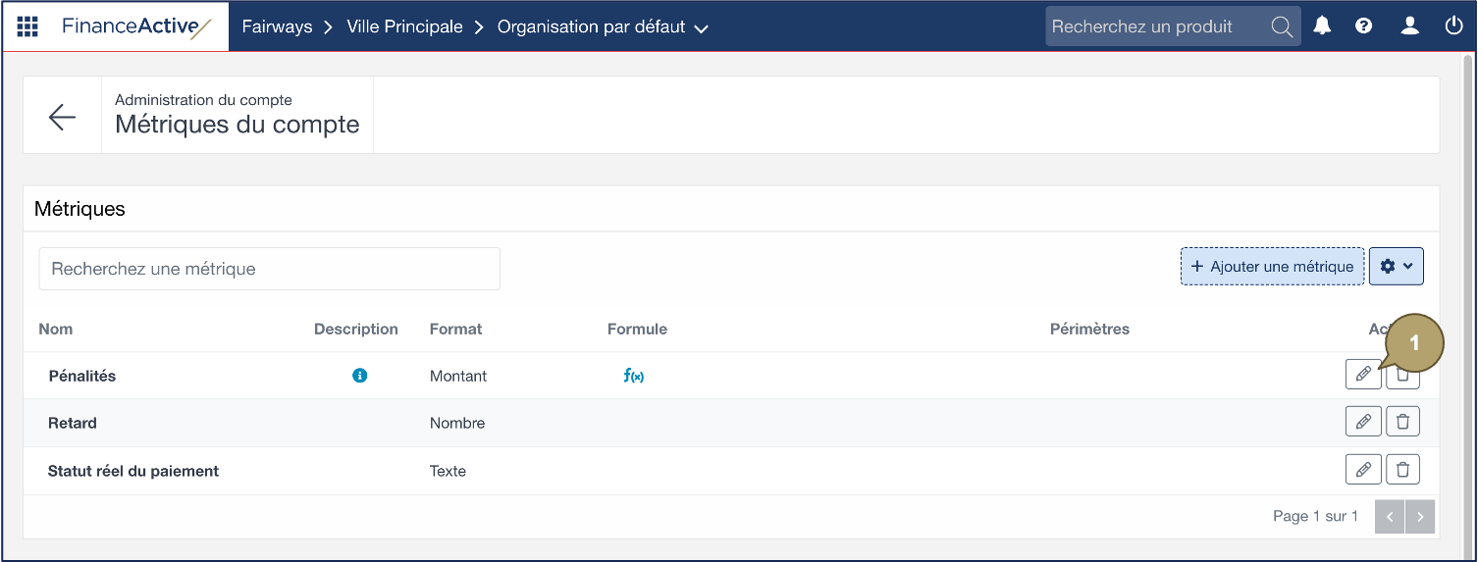1478x562 pixels.
Task: Edit the Retard metric
Action: click(1362, 422)
